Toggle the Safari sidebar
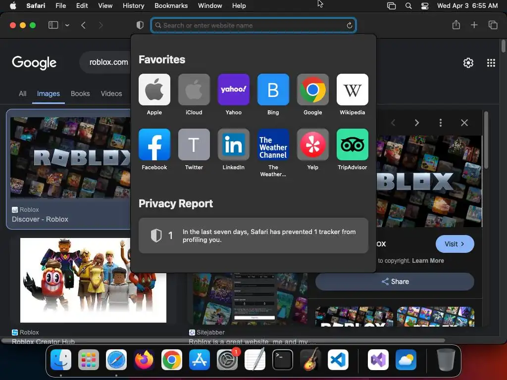This screenshot has width=507, height=380. [x=53, y=25]
